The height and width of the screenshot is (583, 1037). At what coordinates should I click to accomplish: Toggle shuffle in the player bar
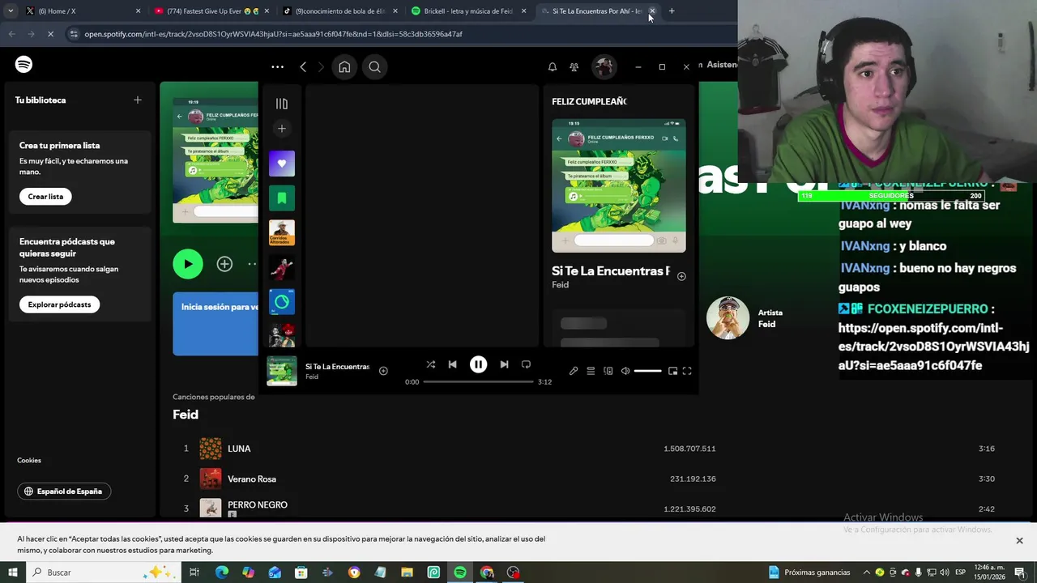pos(431,364)
